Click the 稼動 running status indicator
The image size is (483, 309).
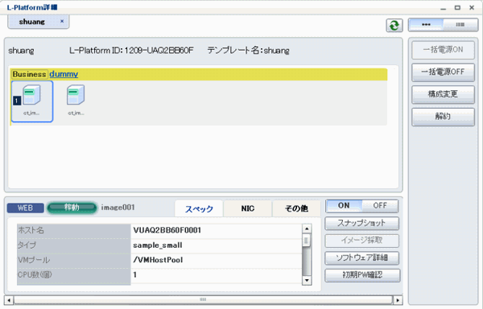coord(72,208)
